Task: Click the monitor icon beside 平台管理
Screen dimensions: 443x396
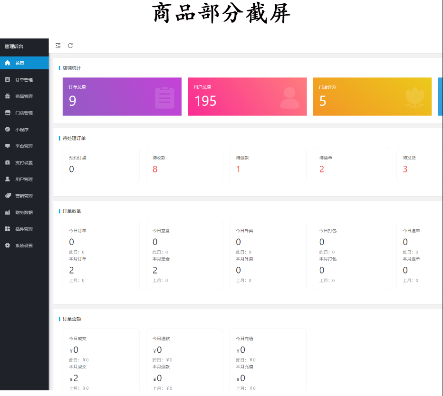Action: pos(8,146)
